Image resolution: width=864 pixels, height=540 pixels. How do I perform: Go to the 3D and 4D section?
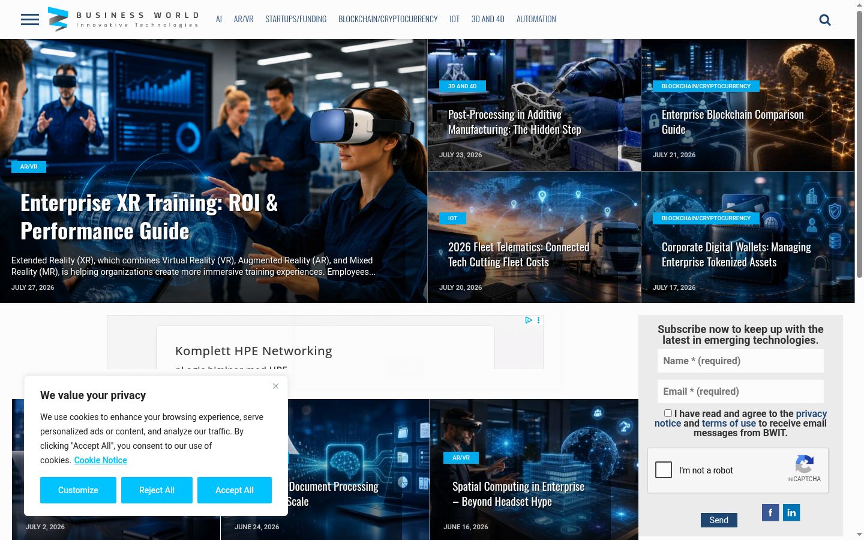(x=488, y=19)
